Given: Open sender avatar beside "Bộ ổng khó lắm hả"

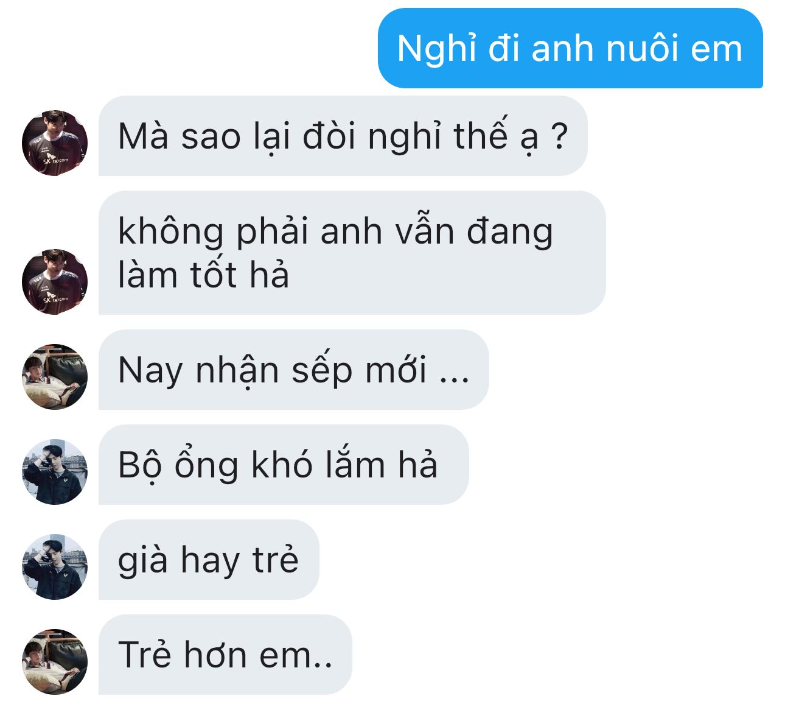Looking at the screenshot, I should click(x=55, y=472).
